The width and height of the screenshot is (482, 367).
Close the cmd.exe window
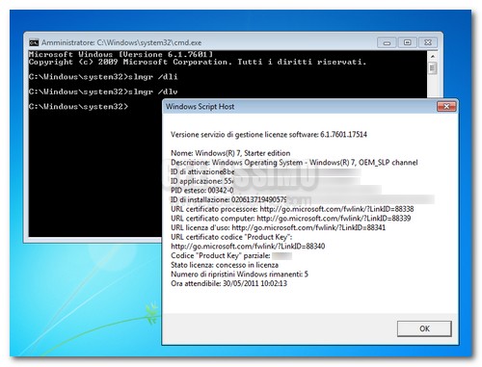pyautogui.click(x=428, y=42)
